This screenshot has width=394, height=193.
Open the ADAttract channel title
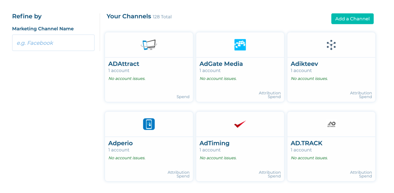(x=124, y=64)
